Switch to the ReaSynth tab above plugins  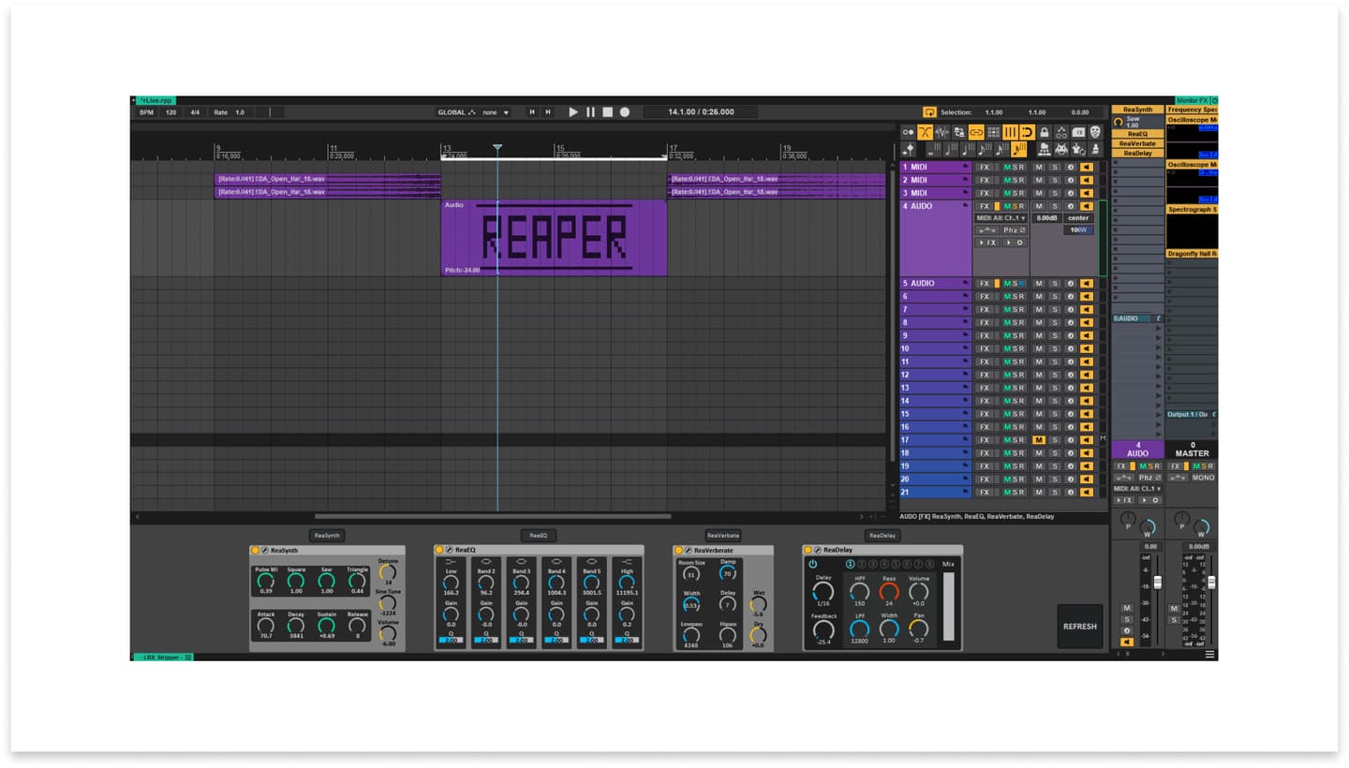pyautogui.click(x=327, y=536)
